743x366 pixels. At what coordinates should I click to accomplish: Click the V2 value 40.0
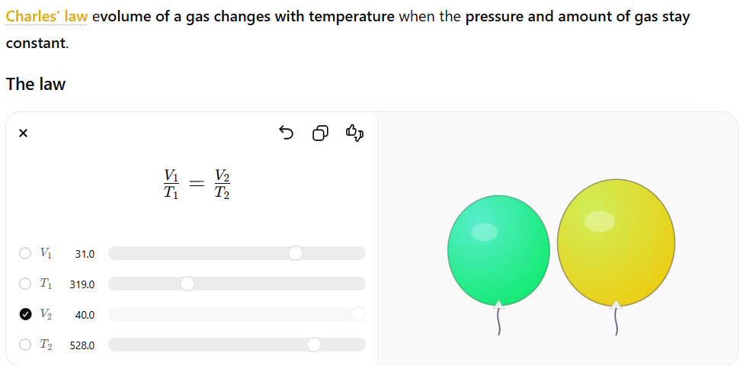(85, 315)
